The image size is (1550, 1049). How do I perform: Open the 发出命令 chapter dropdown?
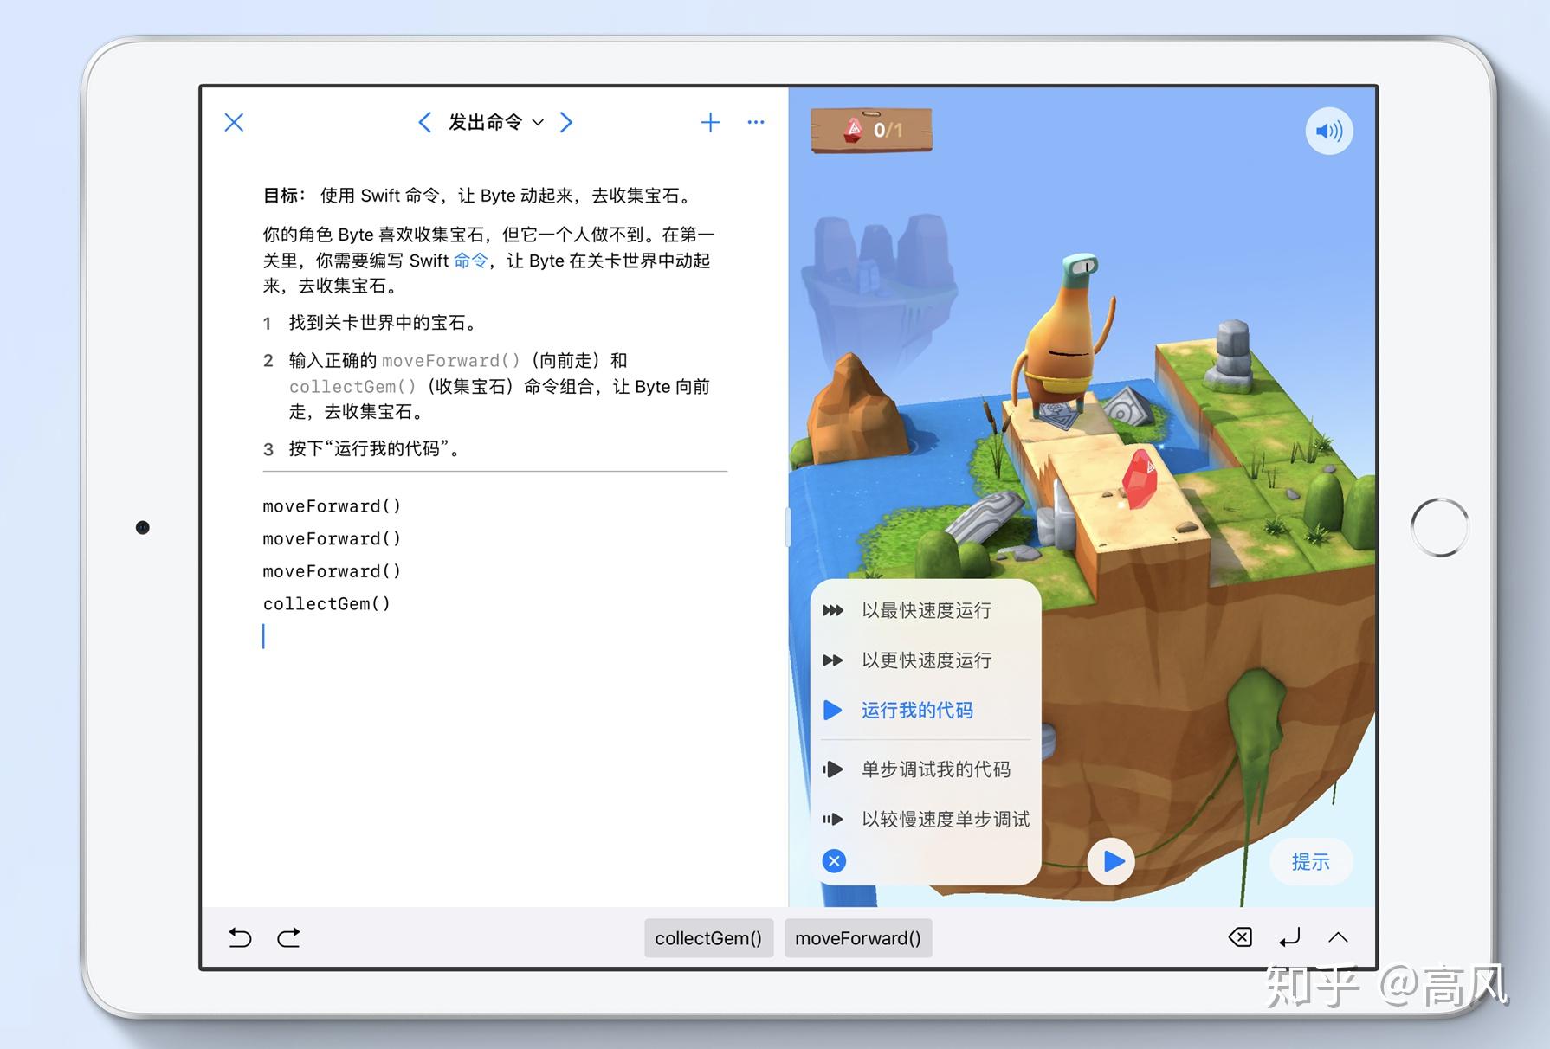tap(496, 122)
